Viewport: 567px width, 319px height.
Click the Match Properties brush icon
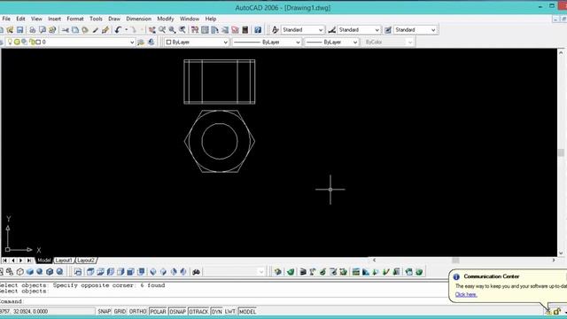pyautogui.click(x=96, y=29)
